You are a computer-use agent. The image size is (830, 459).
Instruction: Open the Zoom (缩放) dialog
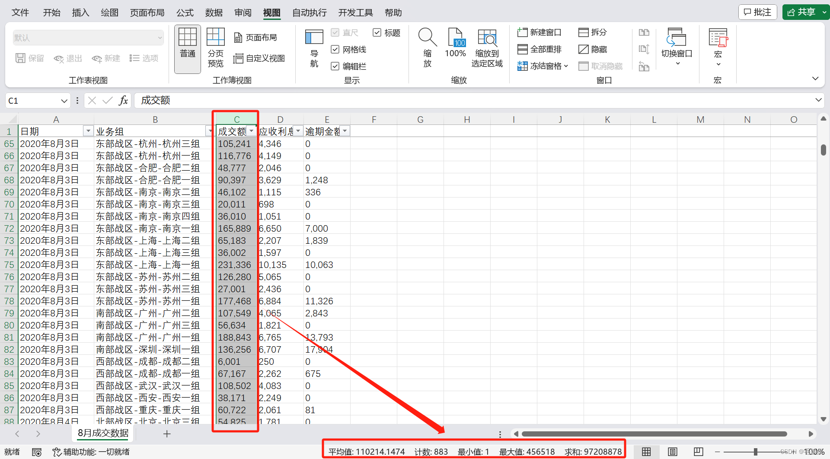(428, 48)
